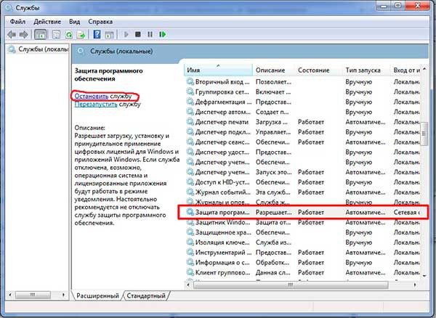Sort by the Вход от имени column header
The width and height of the screenshot is (436, 318).
[x=406, y=70]
